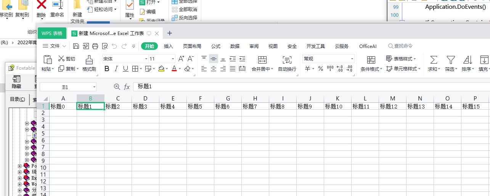Click the Fill (填充) button

pyautogui.click(x=484, y=63)
